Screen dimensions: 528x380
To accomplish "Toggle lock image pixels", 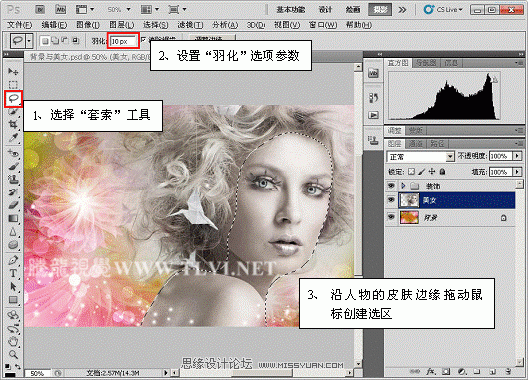I will [421, 172].
